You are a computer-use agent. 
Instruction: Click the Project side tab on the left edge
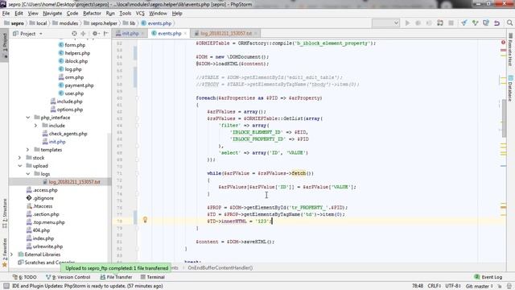click(5, 45)
